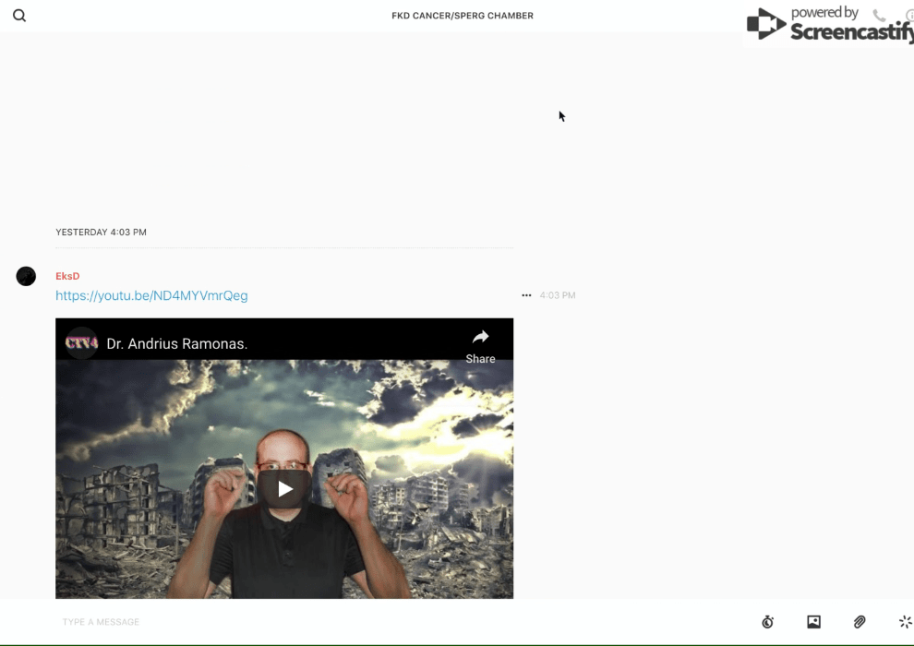The image size is (914, 646).
Task: Click the FKD CANCER/SPERG CHAMBER title
Action: pos(463,16)
